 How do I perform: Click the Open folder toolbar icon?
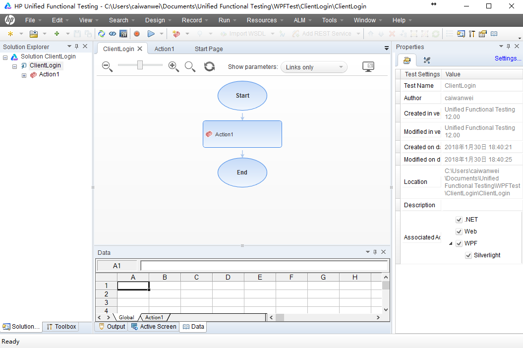[x=34, y=34]
